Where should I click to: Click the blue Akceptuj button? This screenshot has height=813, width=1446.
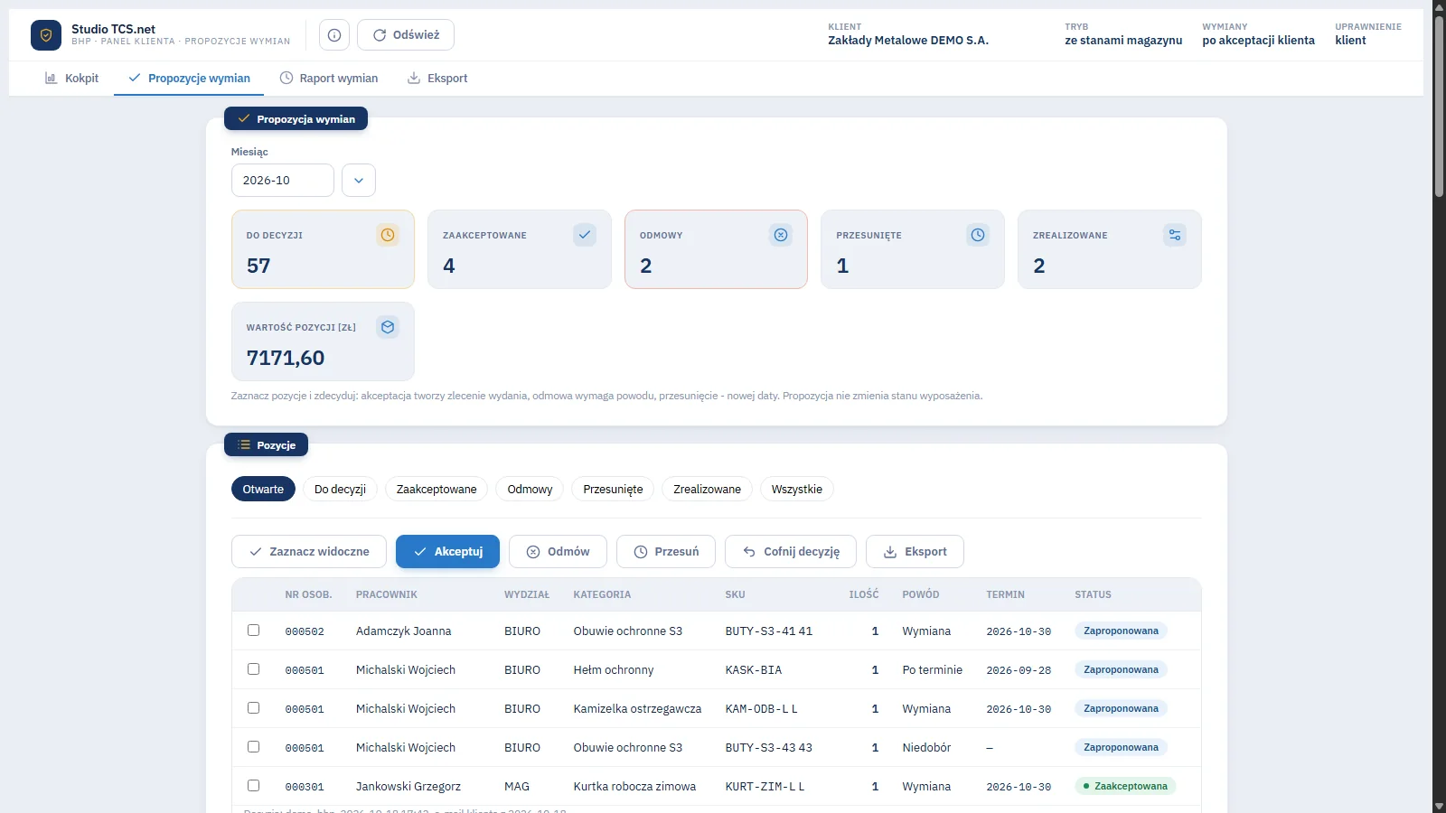pyautogui.click(x=447, y=552)
